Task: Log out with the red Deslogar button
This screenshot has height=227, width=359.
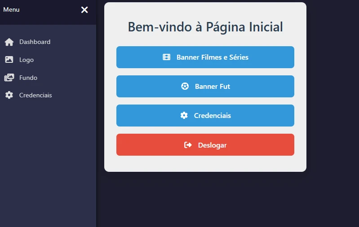Action: tap(212, 145)
